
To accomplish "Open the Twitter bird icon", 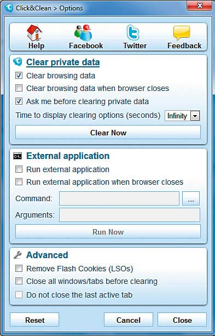I will click(x=133, y=33).
